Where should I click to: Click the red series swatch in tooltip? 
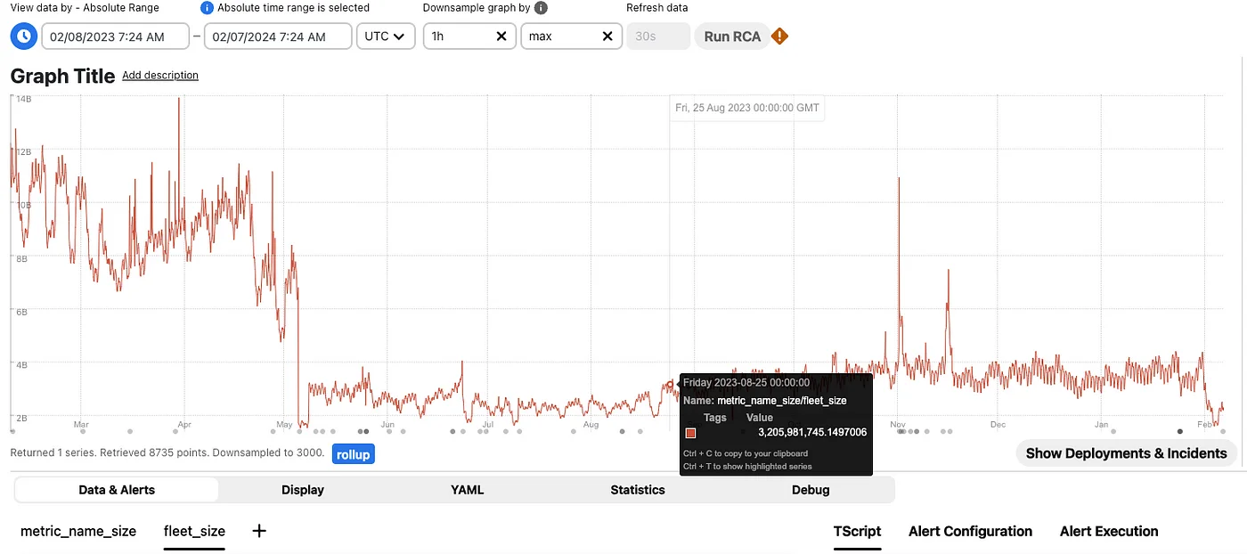690,433
